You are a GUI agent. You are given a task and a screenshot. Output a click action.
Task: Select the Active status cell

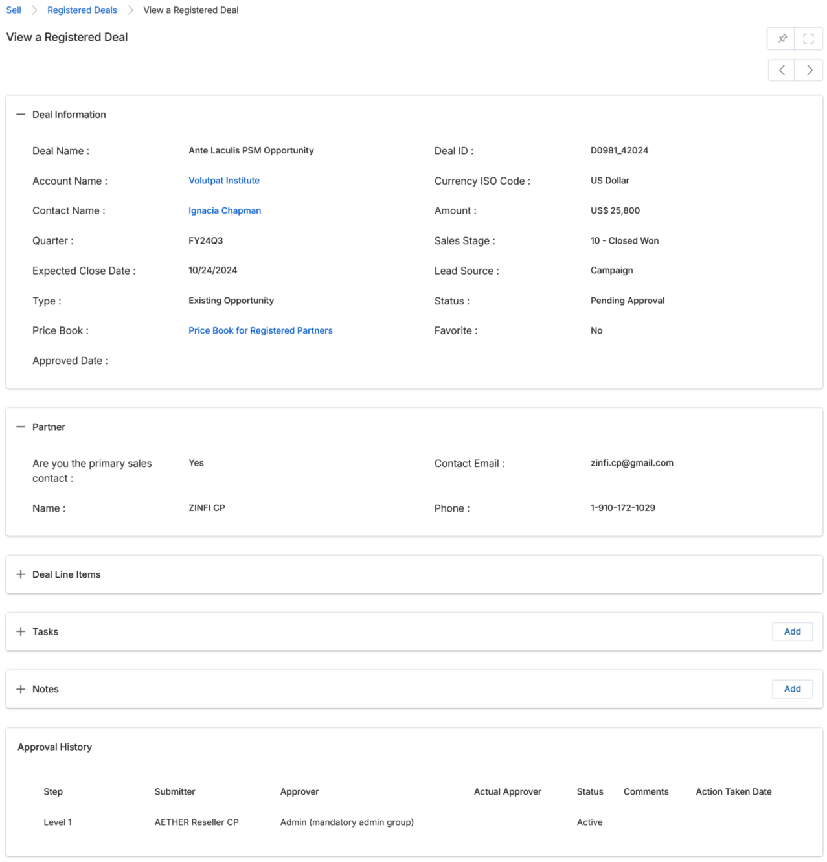[x=590, y=822]
